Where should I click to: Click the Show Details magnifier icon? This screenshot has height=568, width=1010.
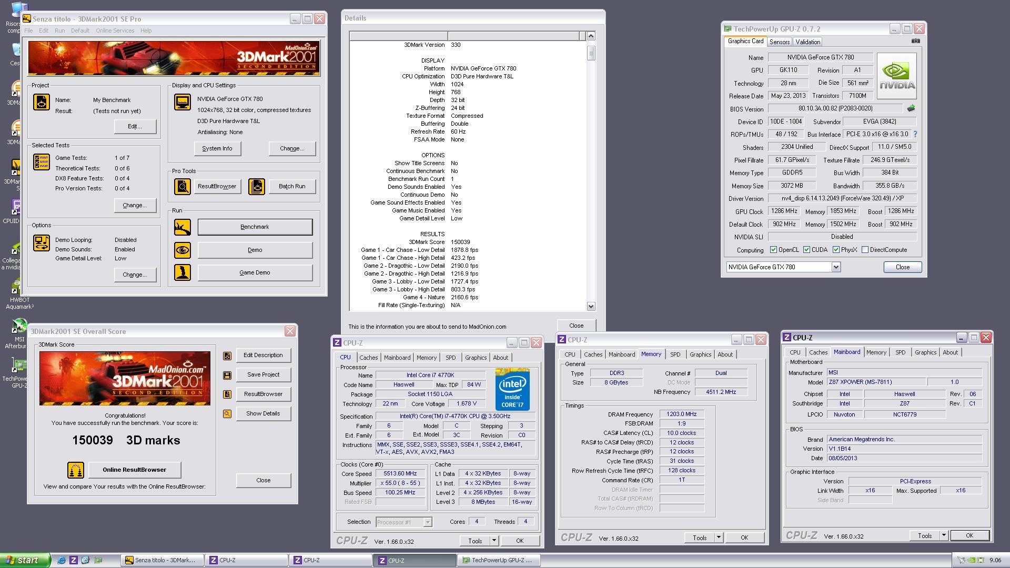click(x=227, y=414)
